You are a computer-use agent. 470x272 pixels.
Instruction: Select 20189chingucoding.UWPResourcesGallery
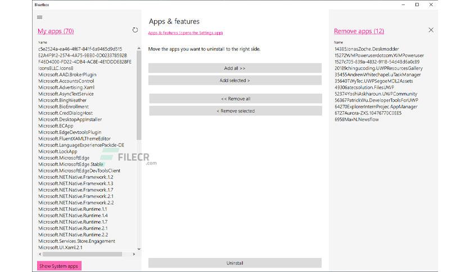pos(378,69)
